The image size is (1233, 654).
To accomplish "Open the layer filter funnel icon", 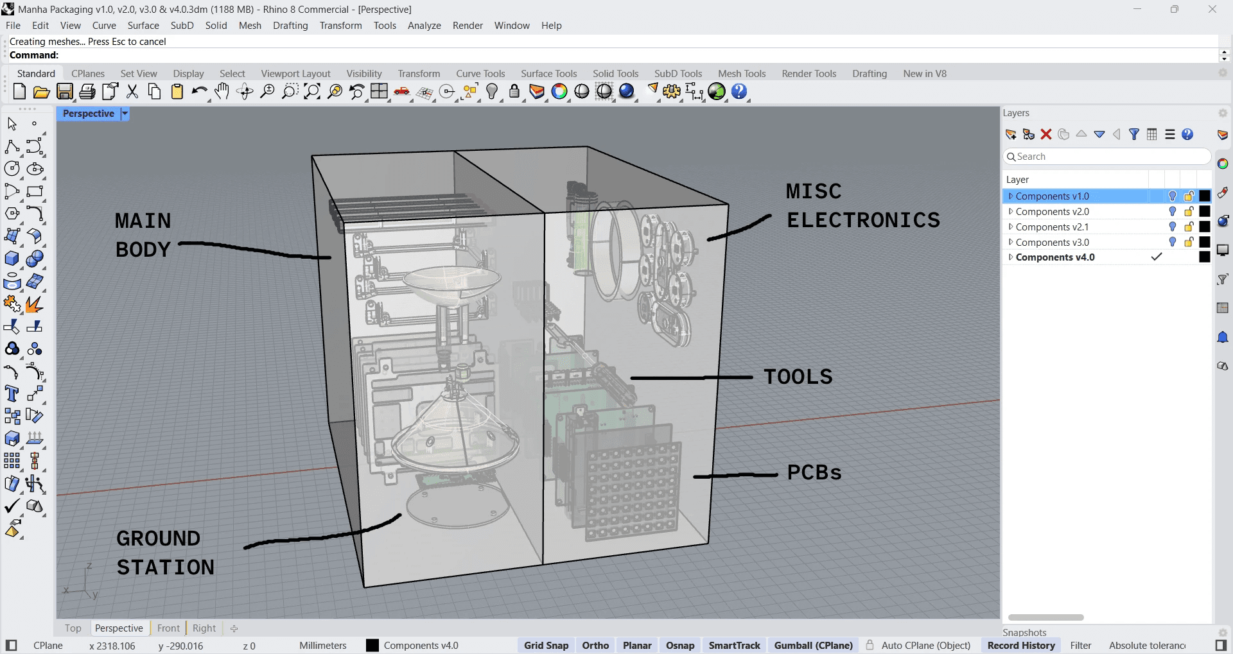I will (x=1134, y=134).
